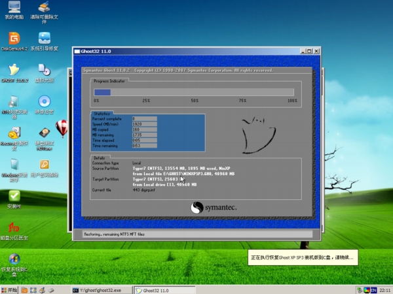This screenshot has width=393, height=294.
Task: Click the Current file 443 digirp.inf text
Action: (x=144, y=190)
